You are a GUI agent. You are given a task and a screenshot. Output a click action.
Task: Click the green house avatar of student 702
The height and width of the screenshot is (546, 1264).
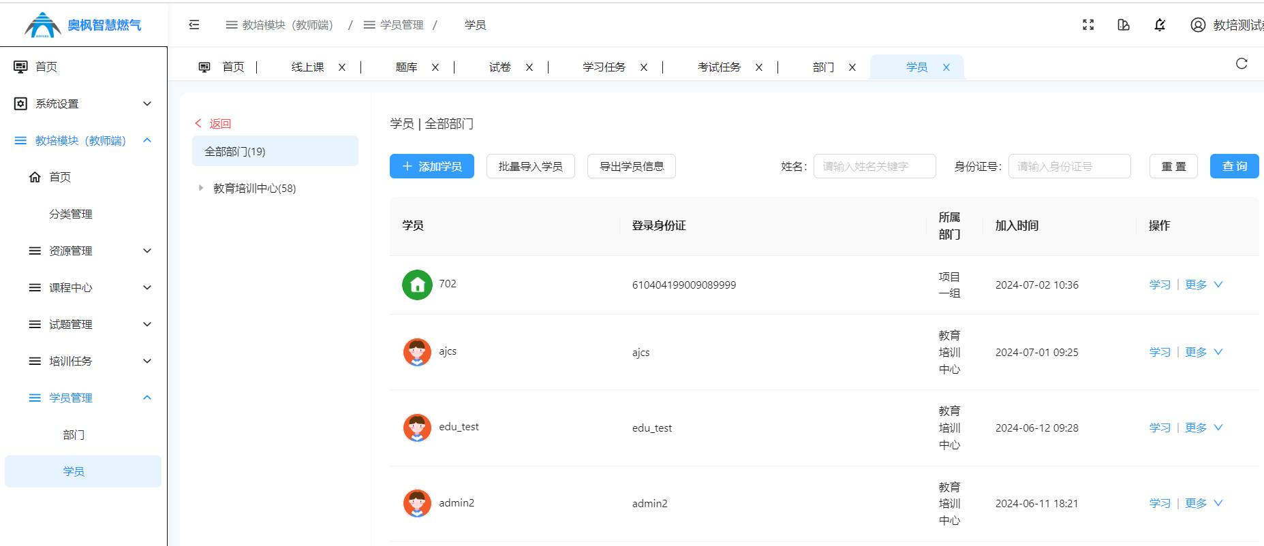click(x=417, y=285)
